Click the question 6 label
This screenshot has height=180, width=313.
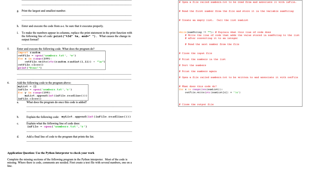coord(8,82)
